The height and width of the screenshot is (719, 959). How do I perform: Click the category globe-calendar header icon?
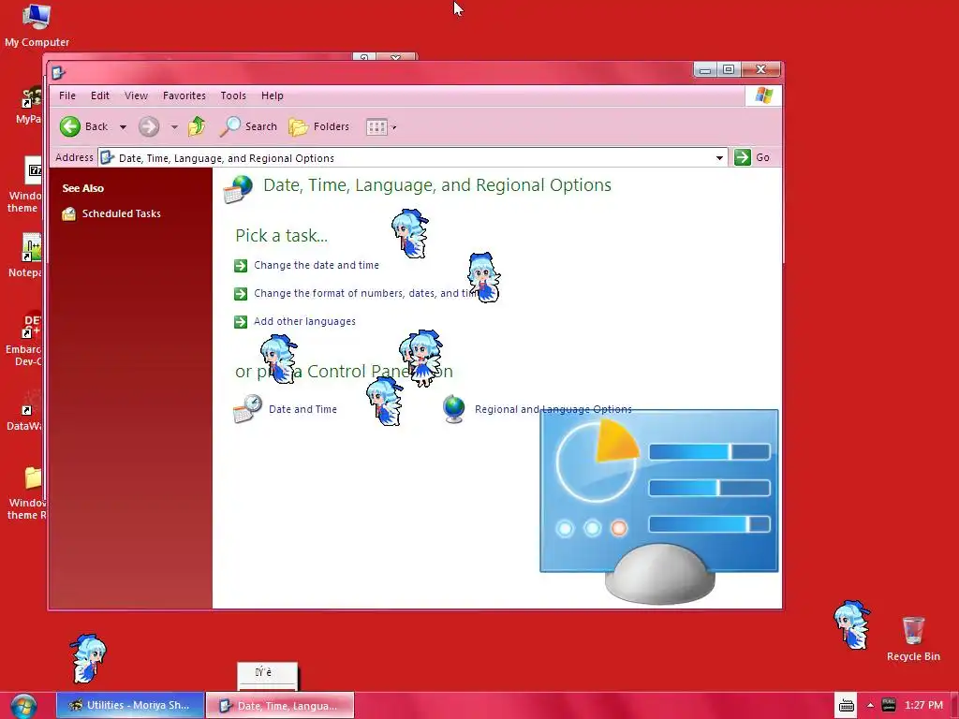click(x=238, y=189)
